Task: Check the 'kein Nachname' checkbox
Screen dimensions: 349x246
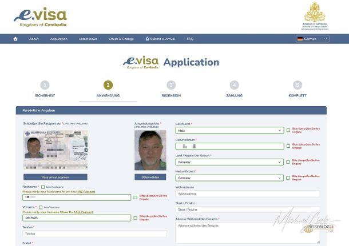Action: point(43,187)
